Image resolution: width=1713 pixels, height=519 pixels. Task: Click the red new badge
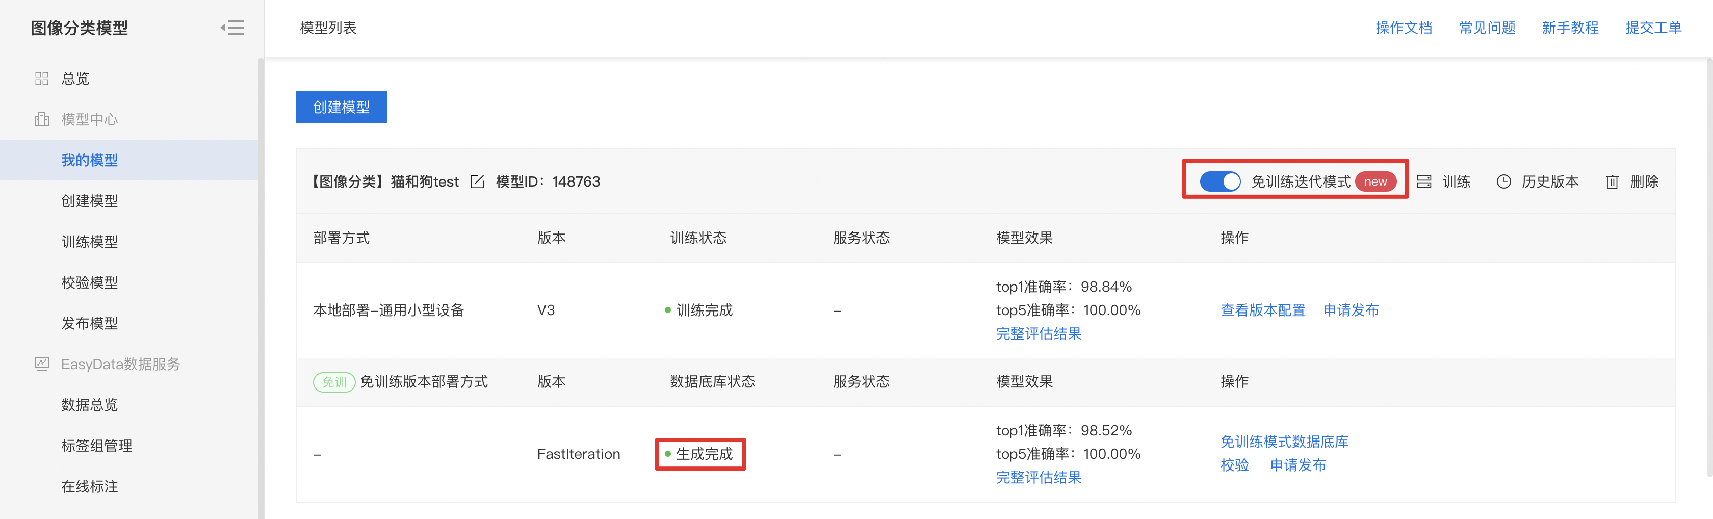click(x=1375, y=181)
